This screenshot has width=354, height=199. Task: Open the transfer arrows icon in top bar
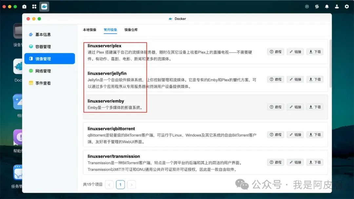click(317, 7)
